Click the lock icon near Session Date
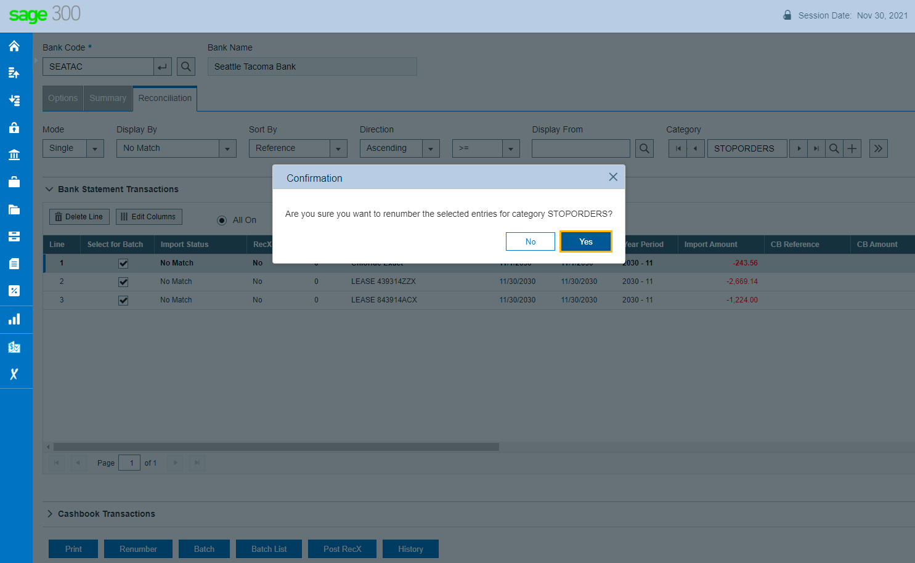Screen dimensions: 915x563 pyautogui.click(x=787, y=15)
